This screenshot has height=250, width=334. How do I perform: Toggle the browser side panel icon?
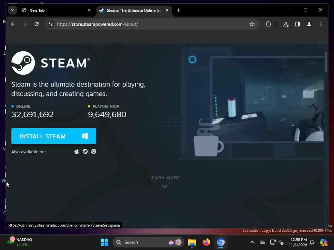click(x=297, y=24)
